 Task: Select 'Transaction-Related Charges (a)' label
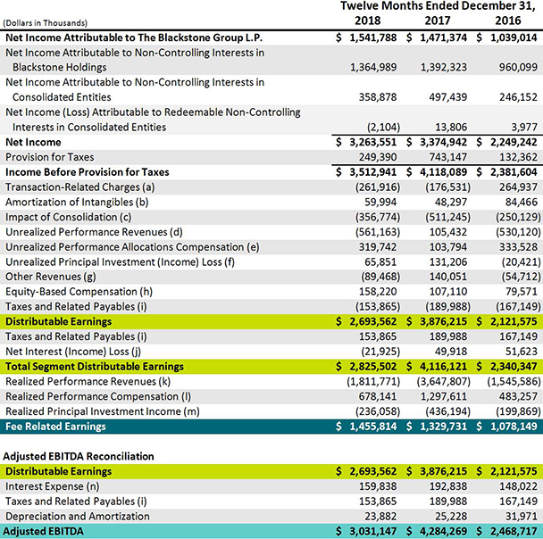coord(80,187)
